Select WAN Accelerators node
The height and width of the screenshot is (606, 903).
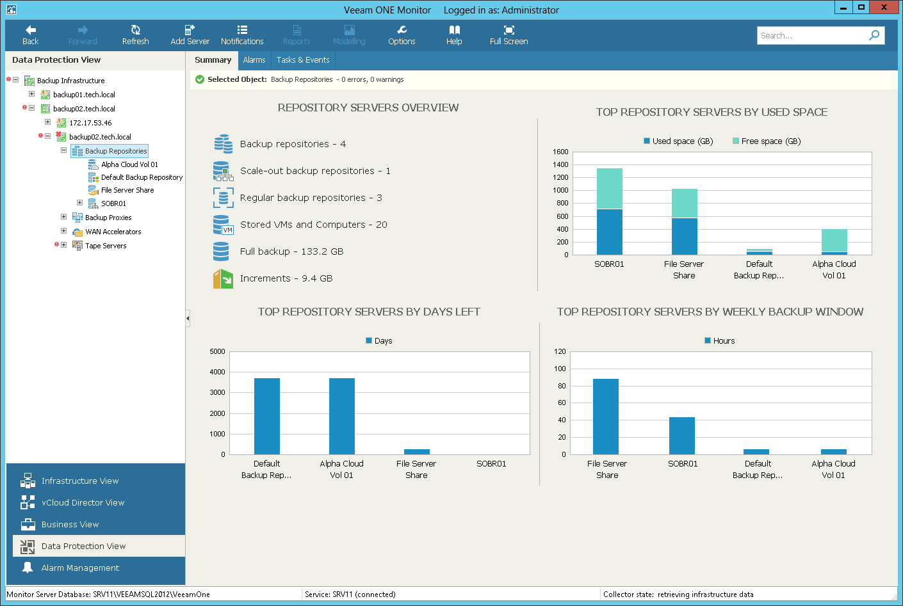[x=113, y=232]
